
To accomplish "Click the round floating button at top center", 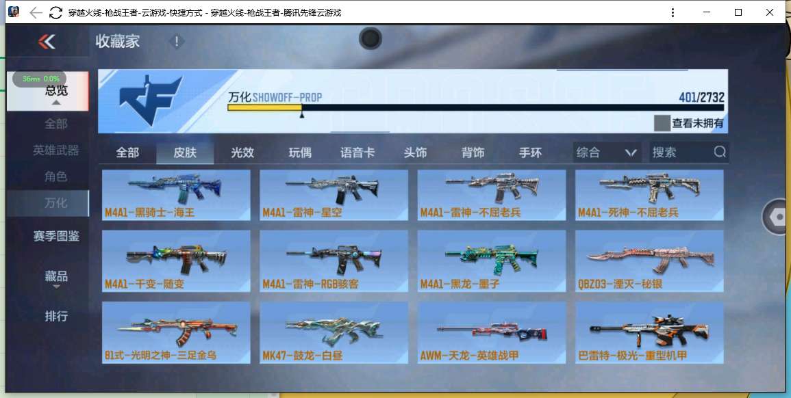I will [x=371, y=38].
